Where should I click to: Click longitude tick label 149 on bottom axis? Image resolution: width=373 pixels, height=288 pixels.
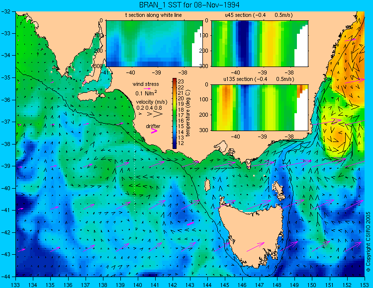pyautogui.click(x=295, y=285)
